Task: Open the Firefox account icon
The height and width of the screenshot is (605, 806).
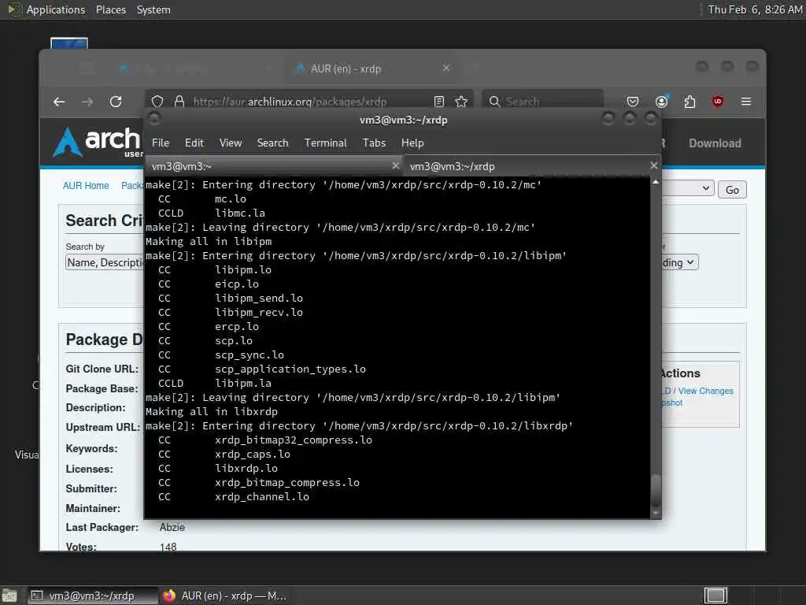Action: pos(661,102)
